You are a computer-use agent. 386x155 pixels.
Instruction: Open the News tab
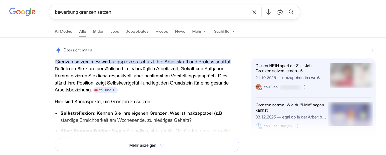point(180,32)
